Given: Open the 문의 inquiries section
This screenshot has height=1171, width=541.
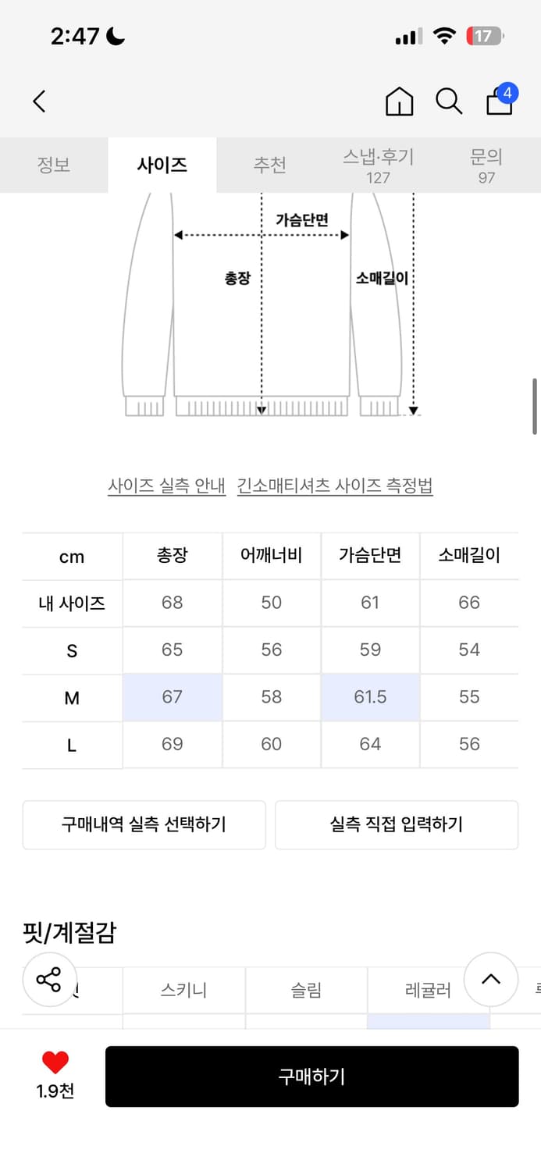Looking at the screenshot, I should click(x=486, y=165).
